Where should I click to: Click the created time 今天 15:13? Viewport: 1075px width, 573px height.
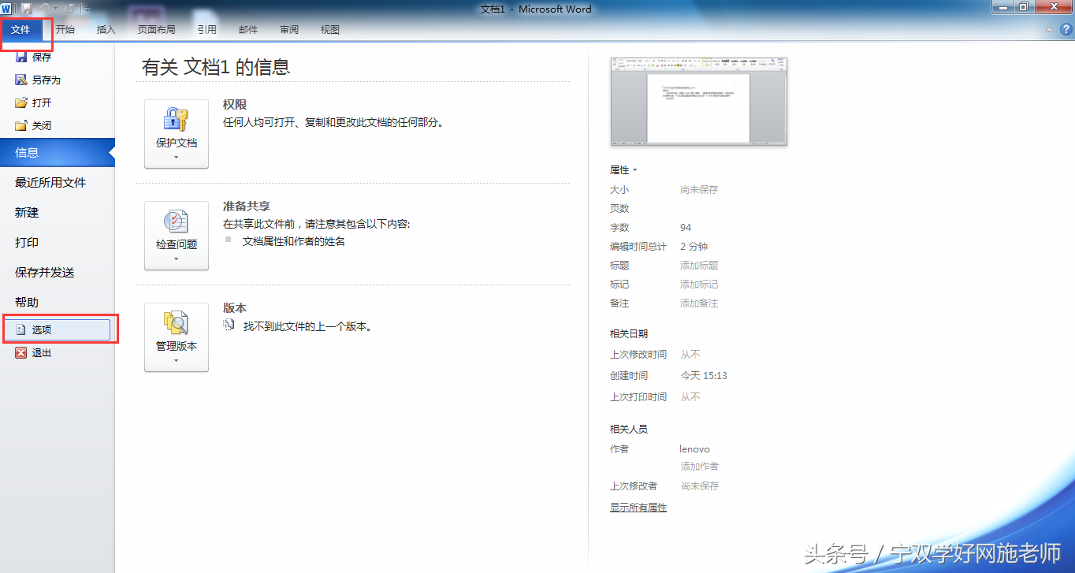704,376
